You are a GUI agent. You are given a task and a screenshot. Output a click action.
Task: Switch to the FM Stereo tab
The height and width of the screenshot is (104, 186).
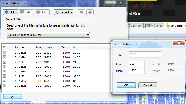point(154,25)
